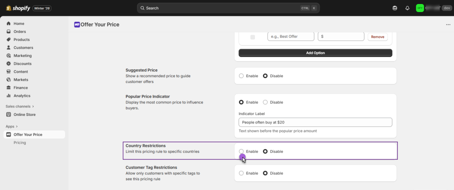Expand the Sales channels section

[x=32, y=107]
